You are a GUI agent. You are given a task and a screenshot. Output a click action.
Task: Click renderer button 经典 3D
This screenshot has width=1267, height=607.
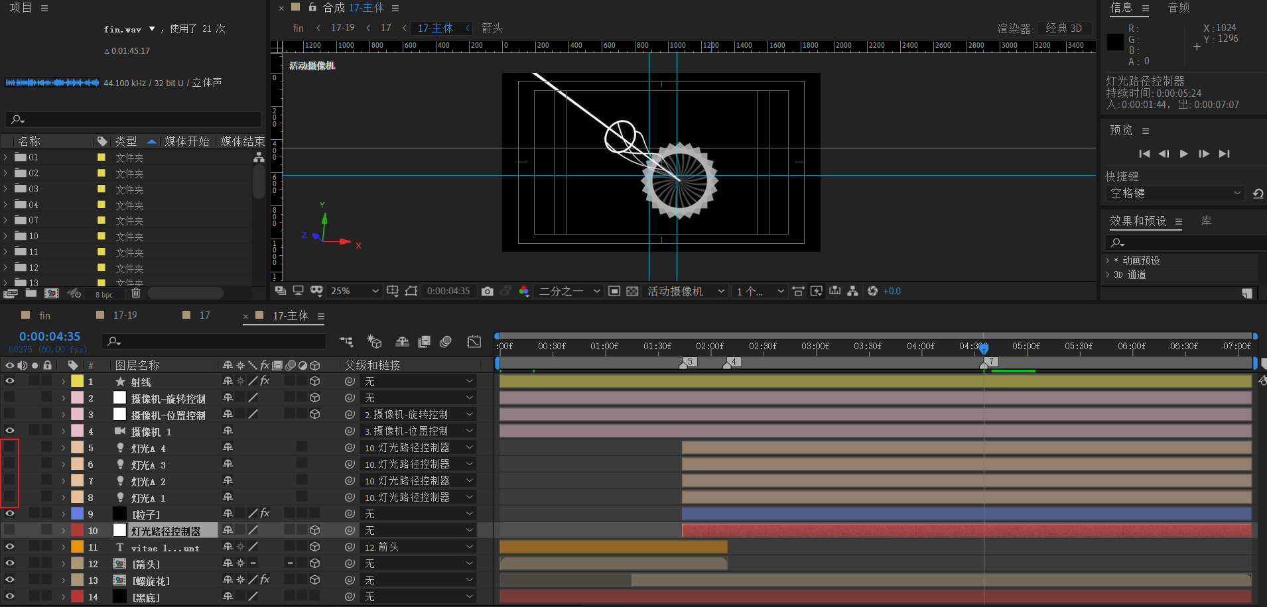coord(1064,28)
